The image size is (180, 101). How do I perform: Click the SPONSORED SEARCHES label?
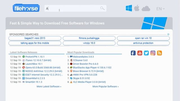(24, 34)
